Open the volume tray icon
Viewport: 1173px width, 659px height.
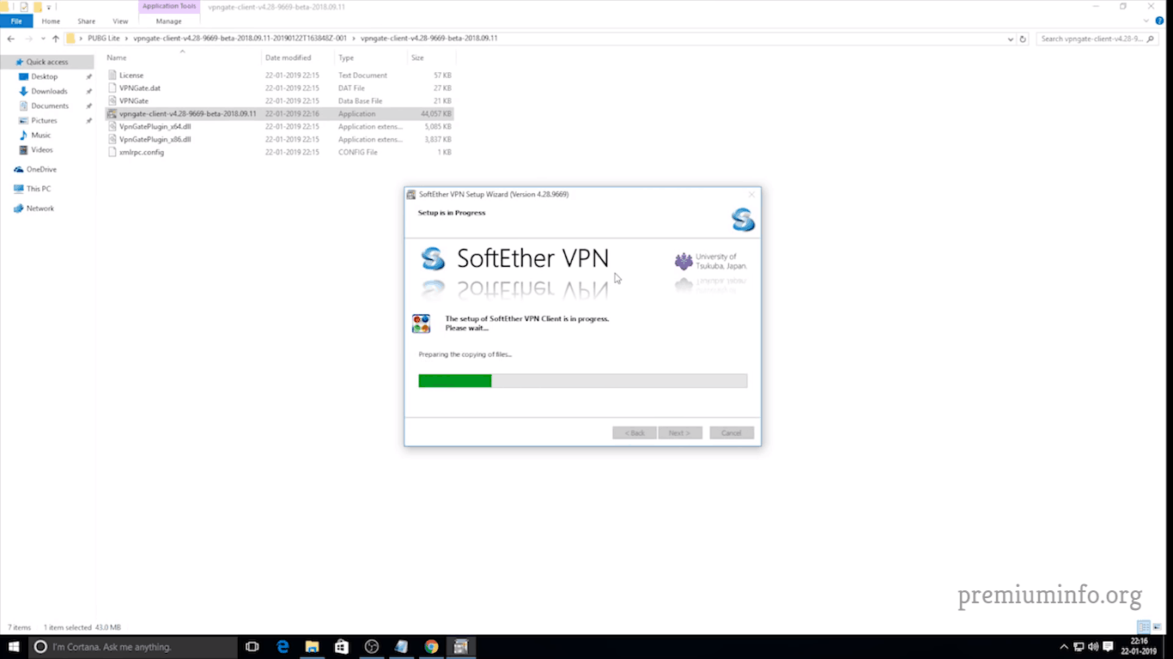coord(1093,647)
